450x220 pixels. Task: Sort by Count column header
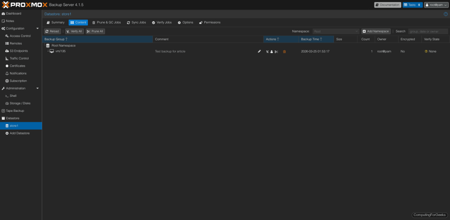pos(366,39)
